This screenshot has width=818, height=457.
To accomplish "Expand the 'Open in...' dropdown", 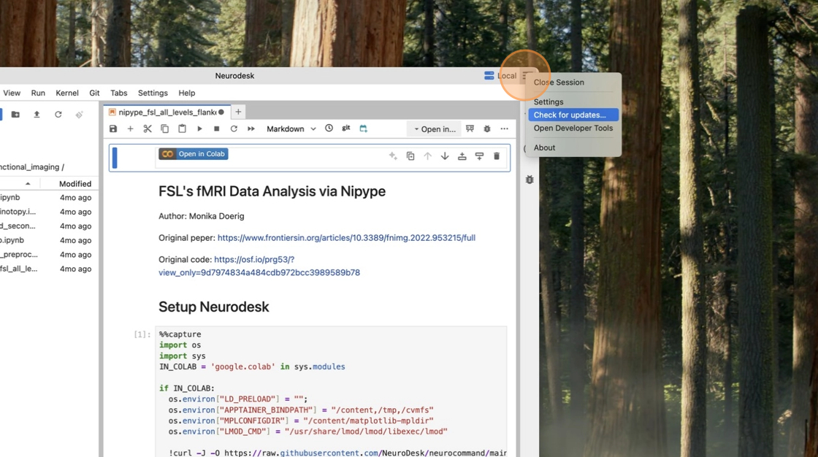I will point(435,129).
